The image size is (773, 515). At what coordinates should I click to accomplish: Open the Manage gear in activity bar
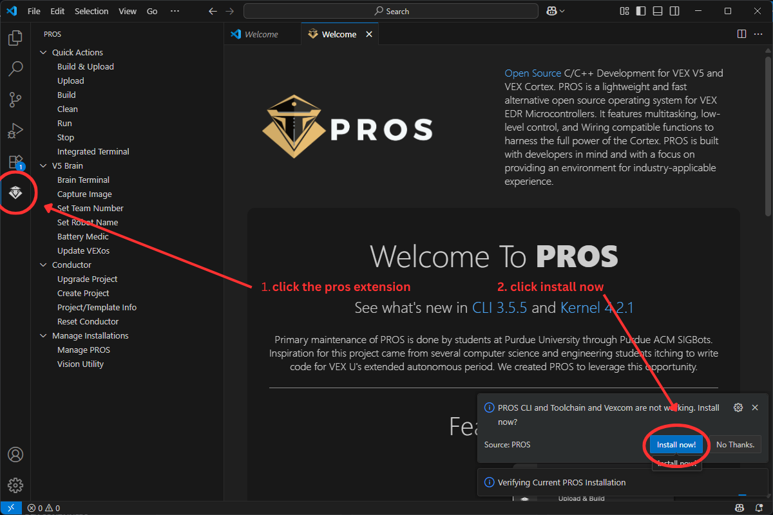pyautogui.click(x=15, y=485)
